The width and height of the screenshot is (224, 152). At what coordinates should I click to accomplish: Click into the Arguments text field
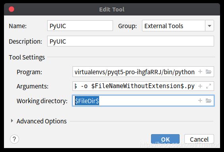coord(143,86)
